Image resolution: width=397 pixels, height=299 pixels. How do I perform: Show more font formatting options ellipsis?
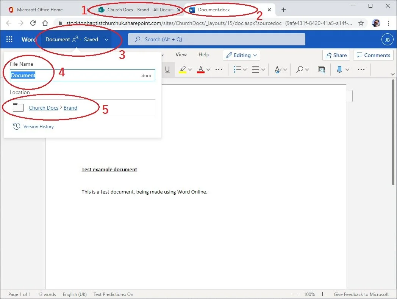[x=219, y=70]
